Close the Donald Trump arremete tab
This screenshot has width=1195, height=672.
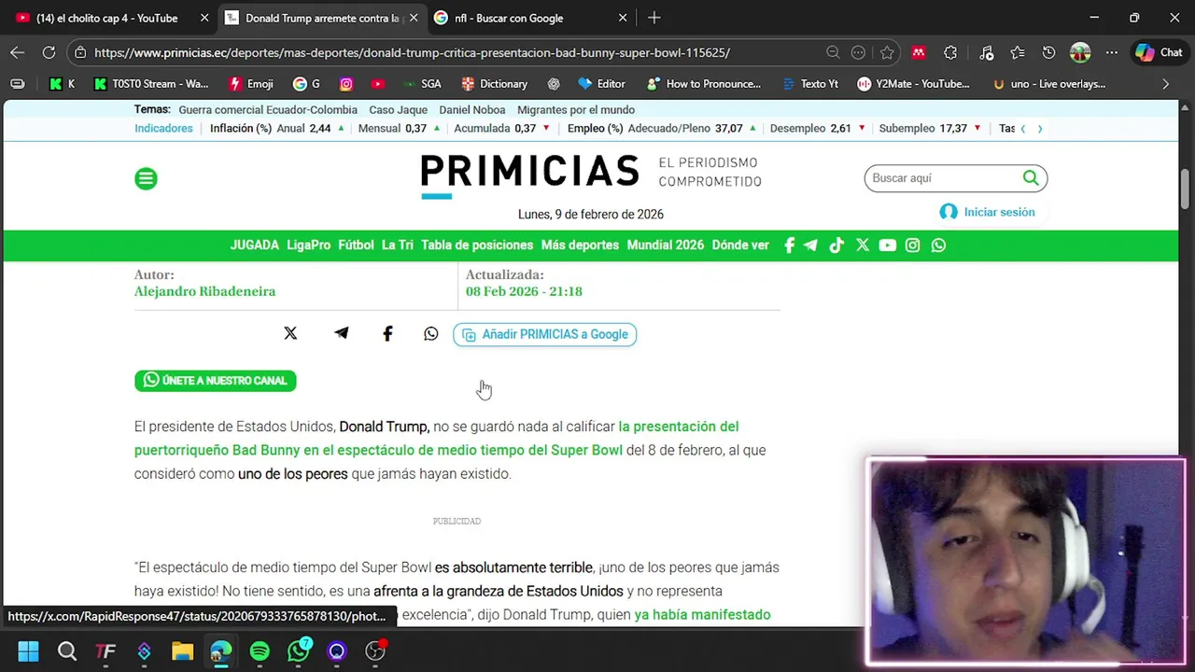click(x=414, y=18)
